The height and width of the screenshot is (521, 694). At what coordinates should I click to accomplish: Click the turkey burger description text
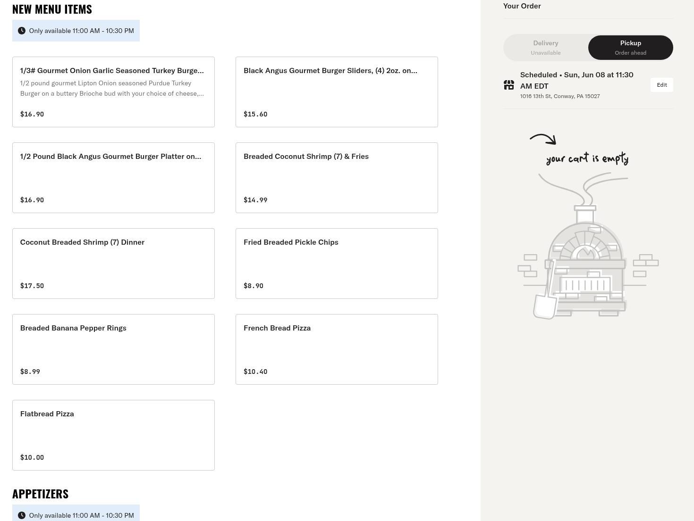tap(112, 88)
